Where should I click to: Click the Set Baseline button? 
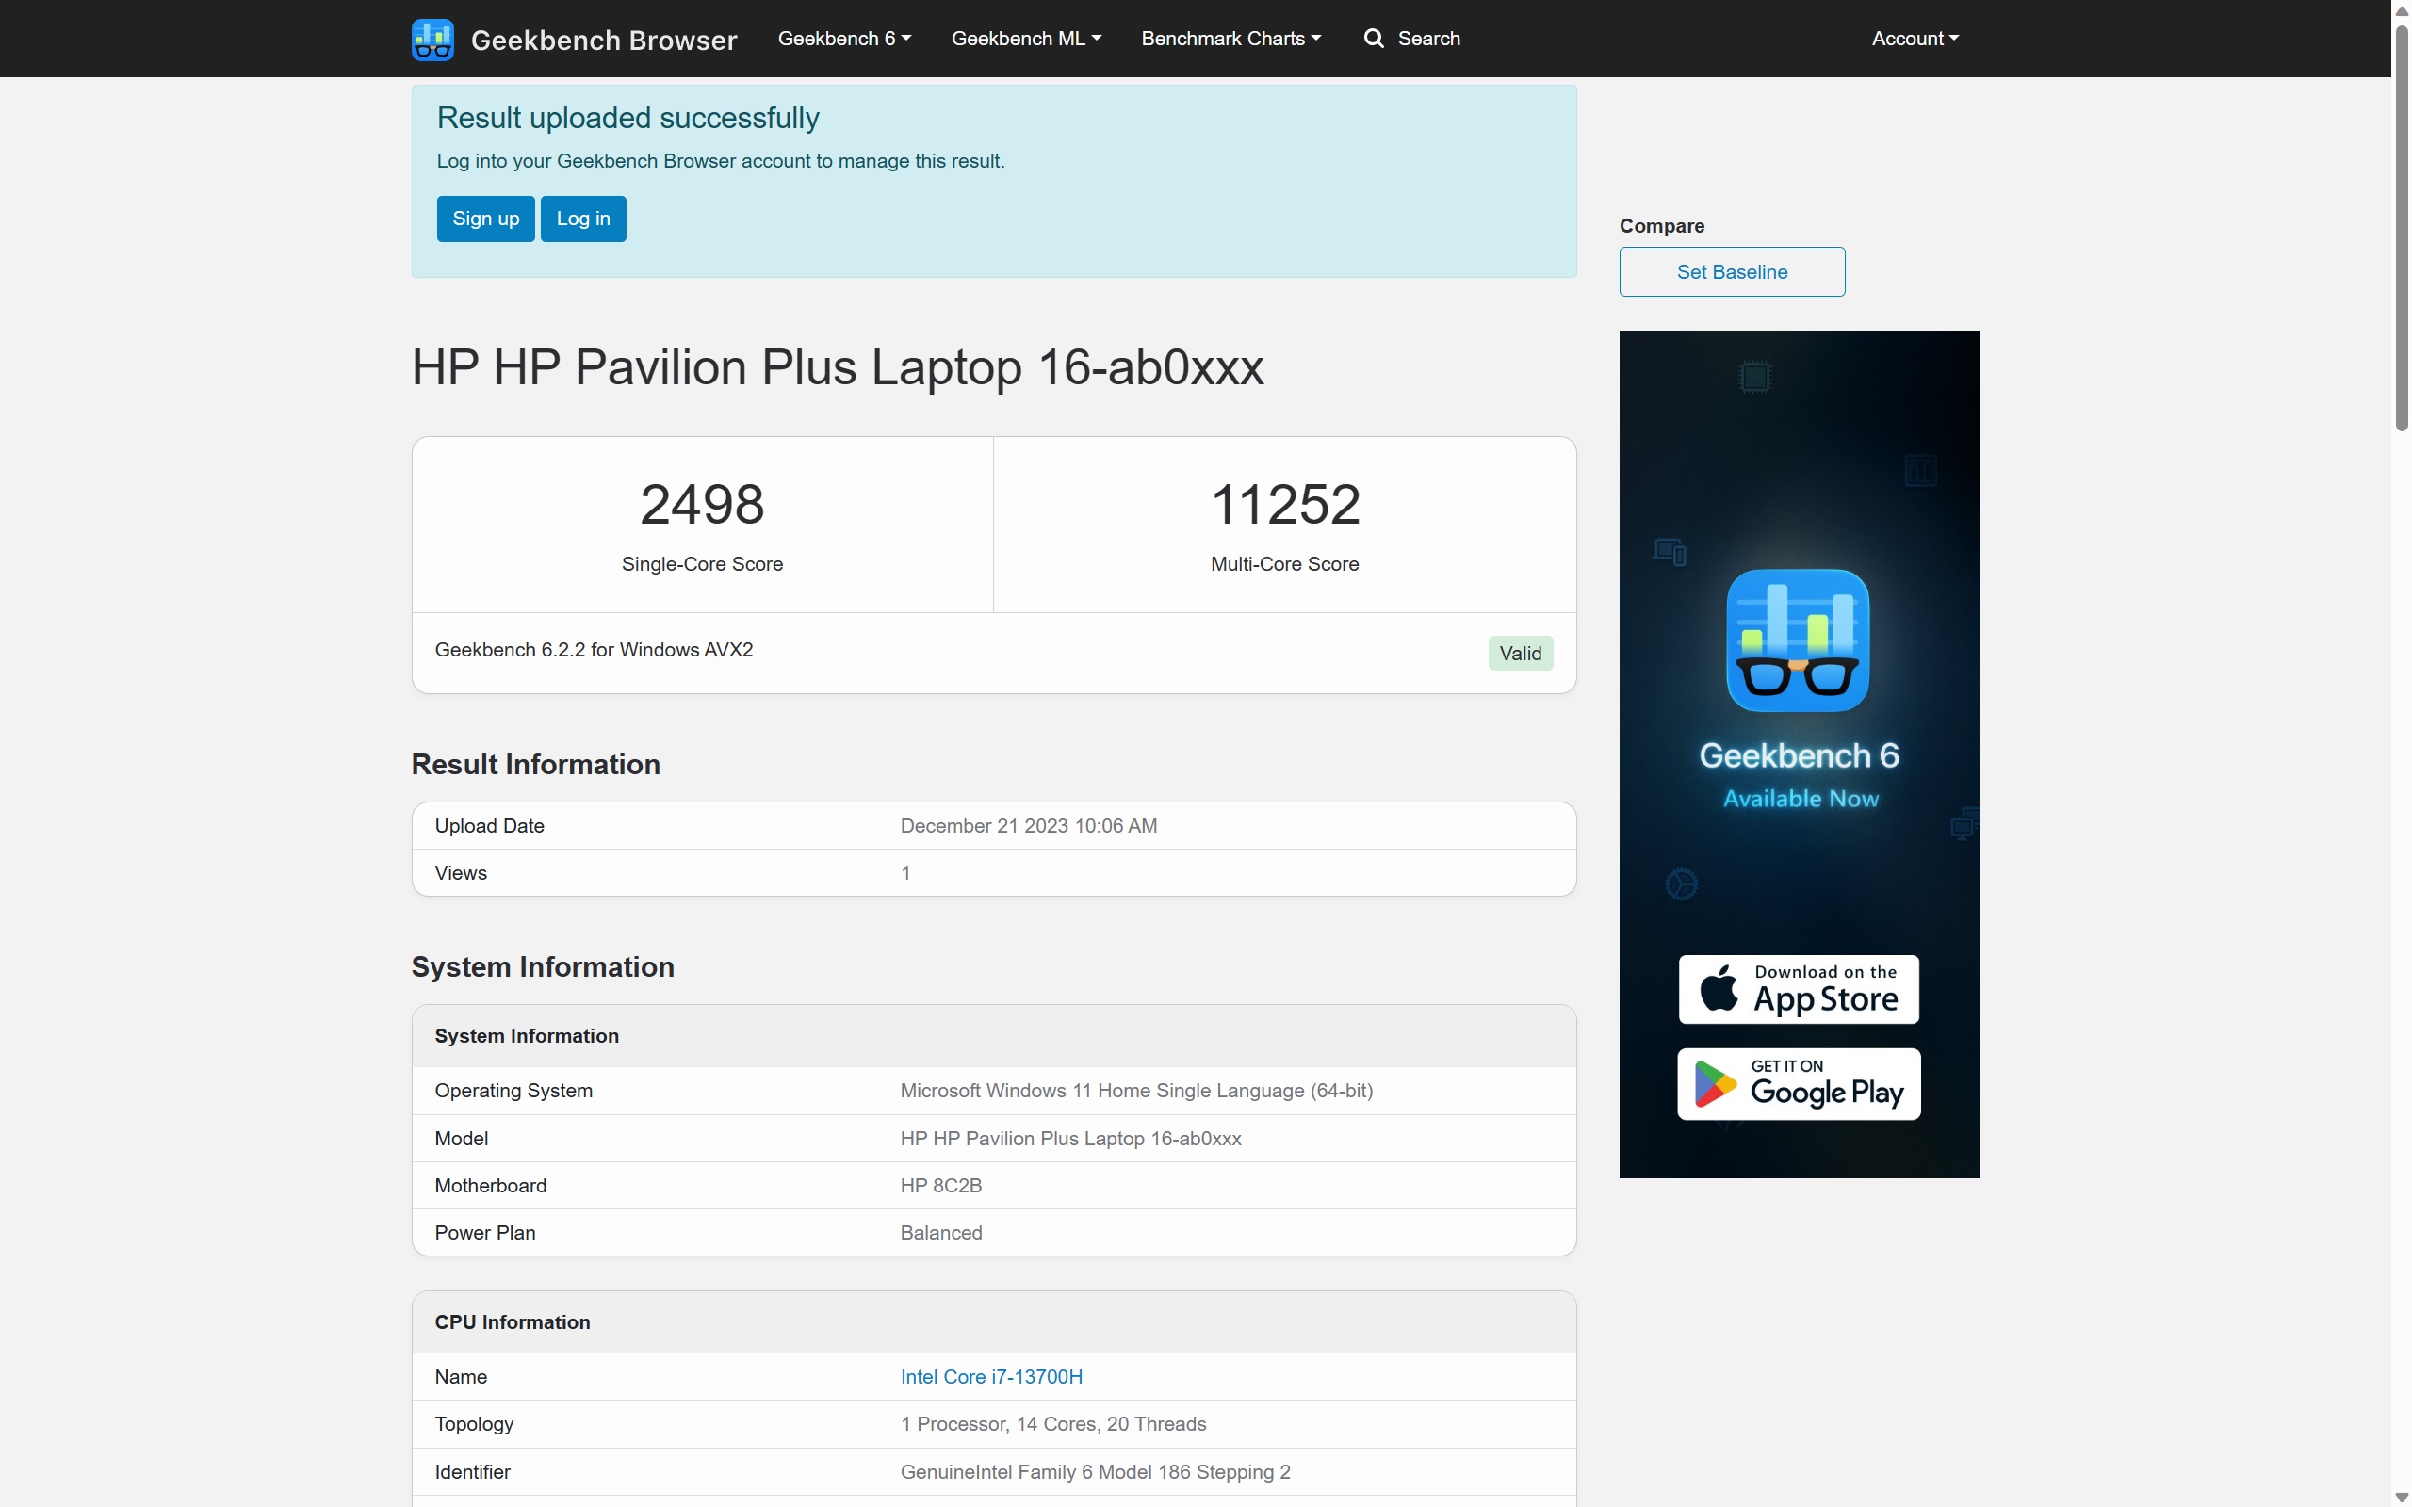coord(1731,271)
